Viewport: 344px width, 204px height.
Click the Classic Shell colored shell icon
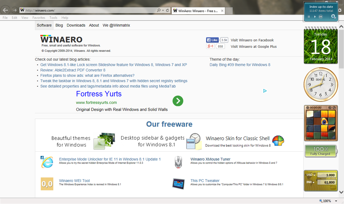[278, 141]
